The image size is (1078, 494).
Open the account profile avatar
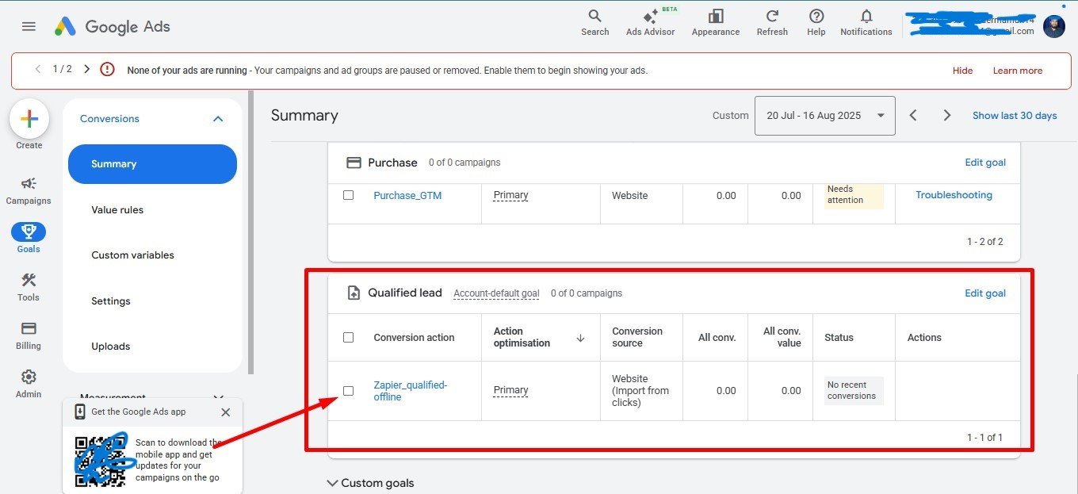pos(1054,26)
